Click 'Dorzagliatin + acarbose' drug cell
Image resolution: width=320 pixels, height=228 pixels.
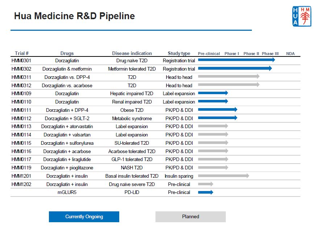click(x=67, y=151)
